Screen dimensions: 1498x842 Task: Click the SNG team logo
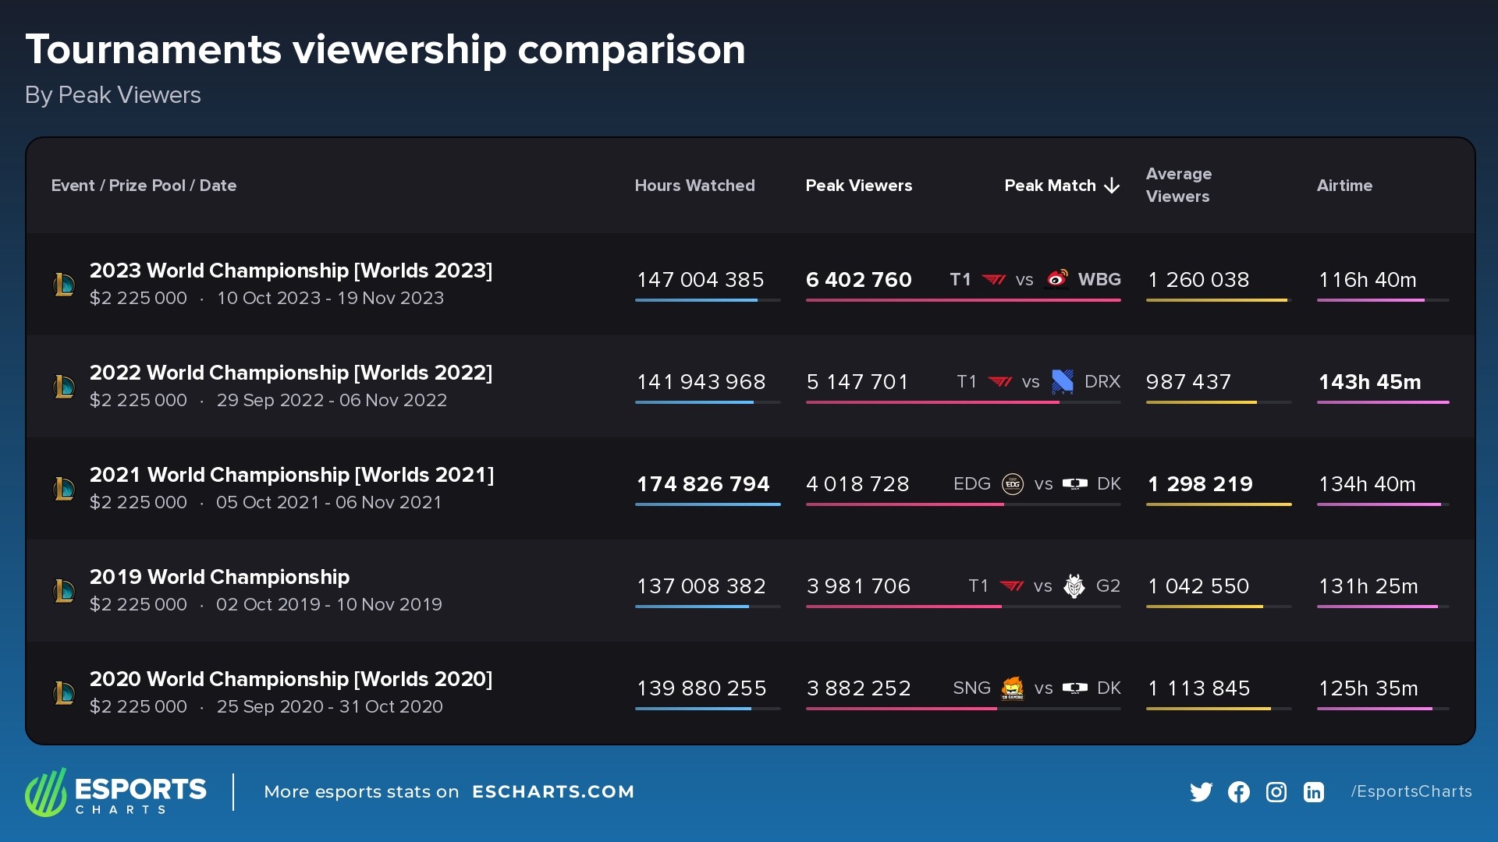click(1012, 688)
